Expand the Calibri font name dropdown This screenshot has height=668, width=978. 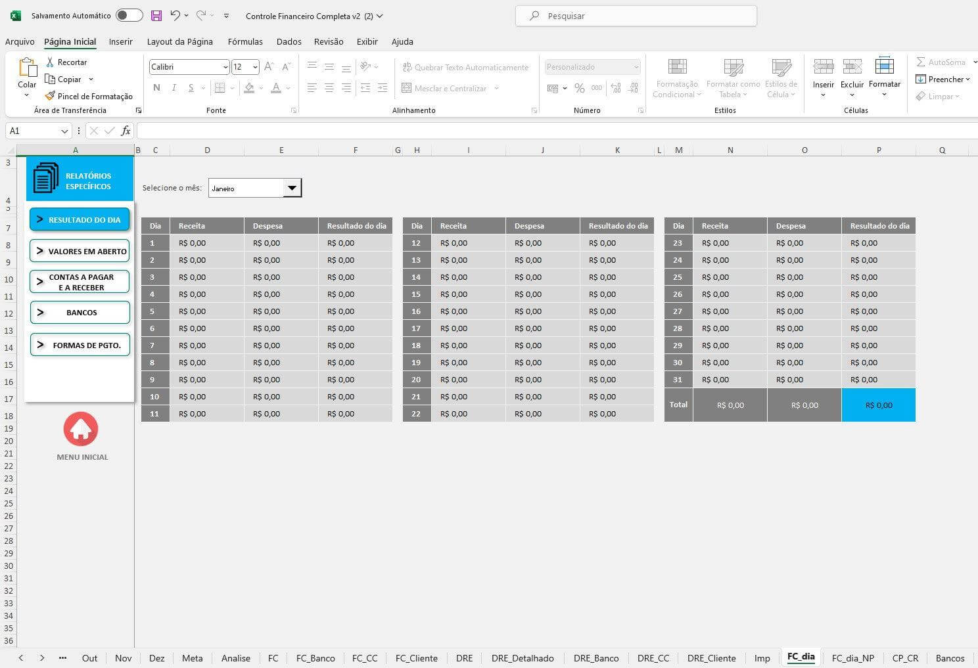(225, 67)
